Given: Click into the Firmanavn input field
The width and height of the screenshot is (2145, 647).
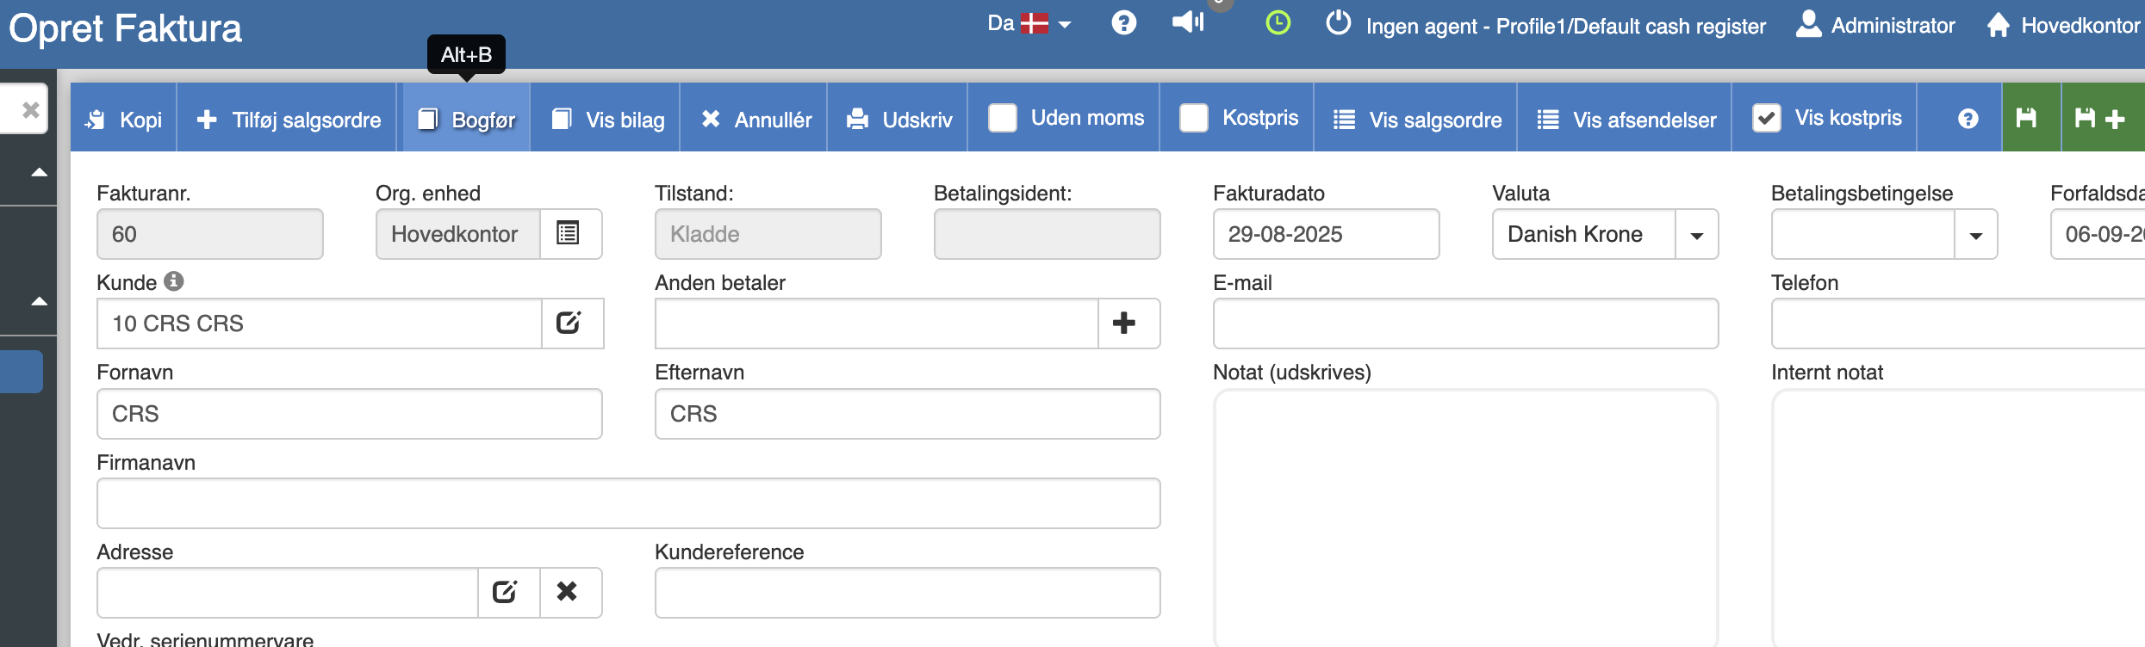Looking at the screenshot, I should click(x=628, y=503).
